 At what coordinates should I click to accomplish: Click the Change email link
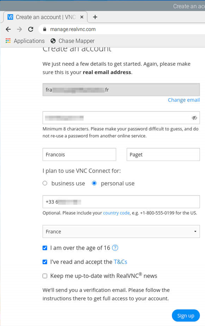pyautogui.click(x=184, y=100)
